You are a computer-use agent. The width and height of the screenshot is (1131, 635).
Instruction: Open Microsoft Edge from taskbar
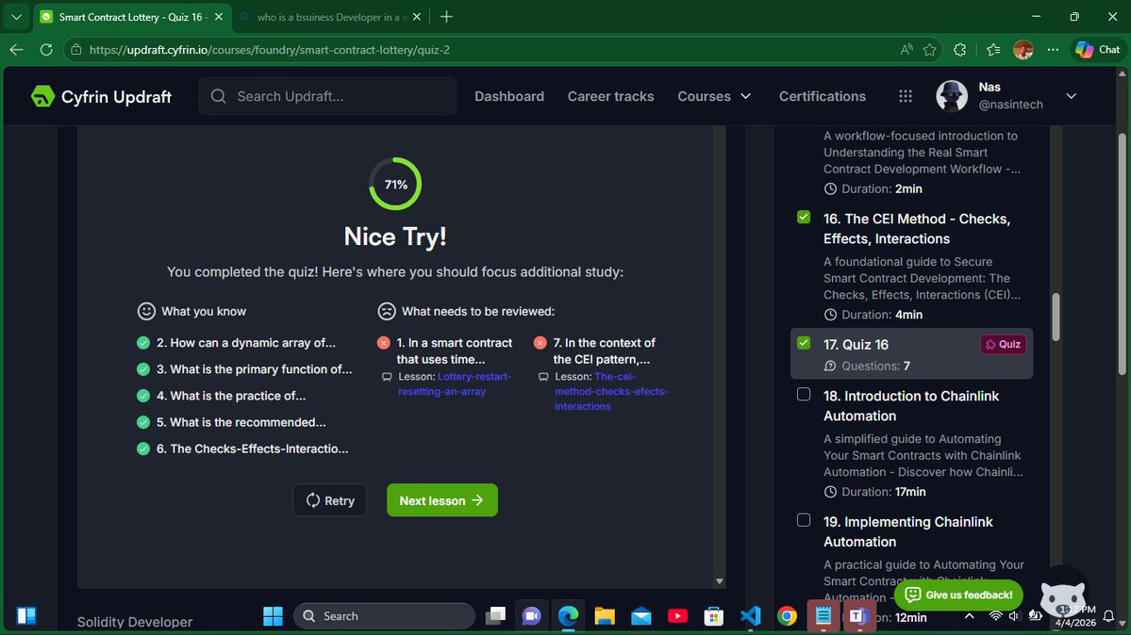tap(569, 615)
